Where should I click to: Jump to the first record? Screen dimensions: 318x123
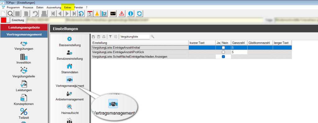[53, 14]
